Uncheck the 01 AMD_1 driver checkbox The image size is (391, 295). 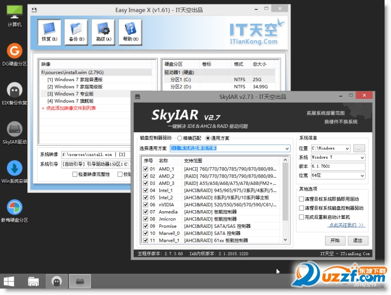pos(146,169)
